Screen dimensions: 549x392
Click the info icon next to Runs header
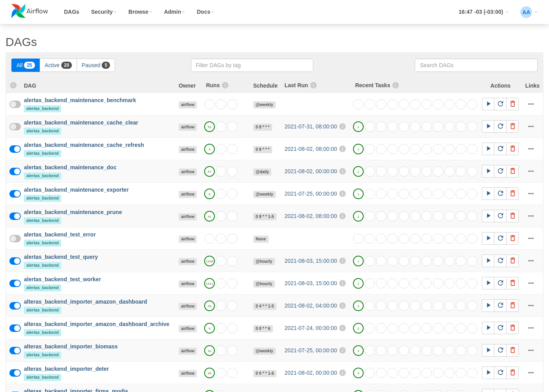[x=225, y=85]
